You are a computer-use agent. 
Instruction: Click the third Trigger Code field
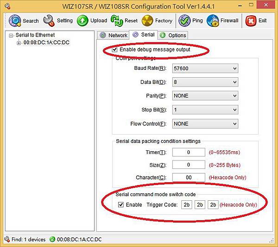click(x=213, y=205)
